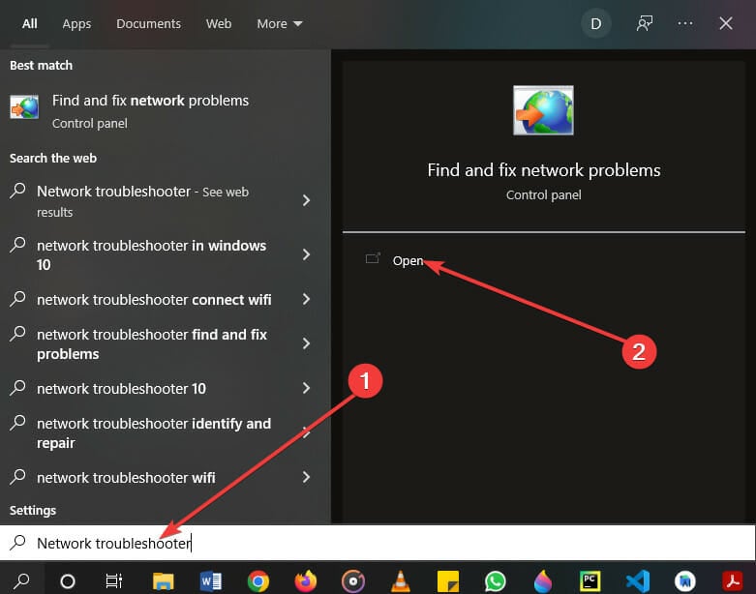Select 'network troubleshooter wifi' suggestion
Viewport: 756px width, 594px height.
166,477
